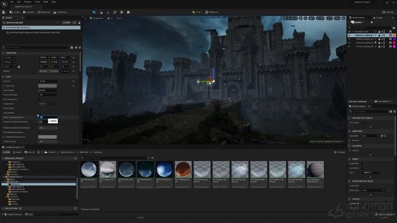Open the Window menu
397x223 pixels.
pos(27,2)
